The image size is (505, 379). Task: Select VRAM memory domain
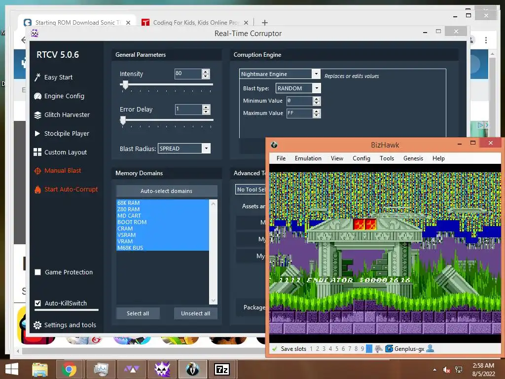point(163,241)
